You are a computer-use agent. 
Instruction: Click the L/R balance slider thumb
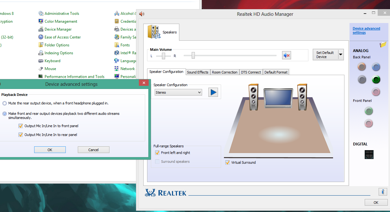pos(164,56)
